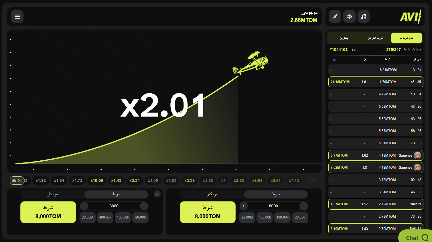
Task: Click the balance value 2.66MTOM
Action: 304,20
